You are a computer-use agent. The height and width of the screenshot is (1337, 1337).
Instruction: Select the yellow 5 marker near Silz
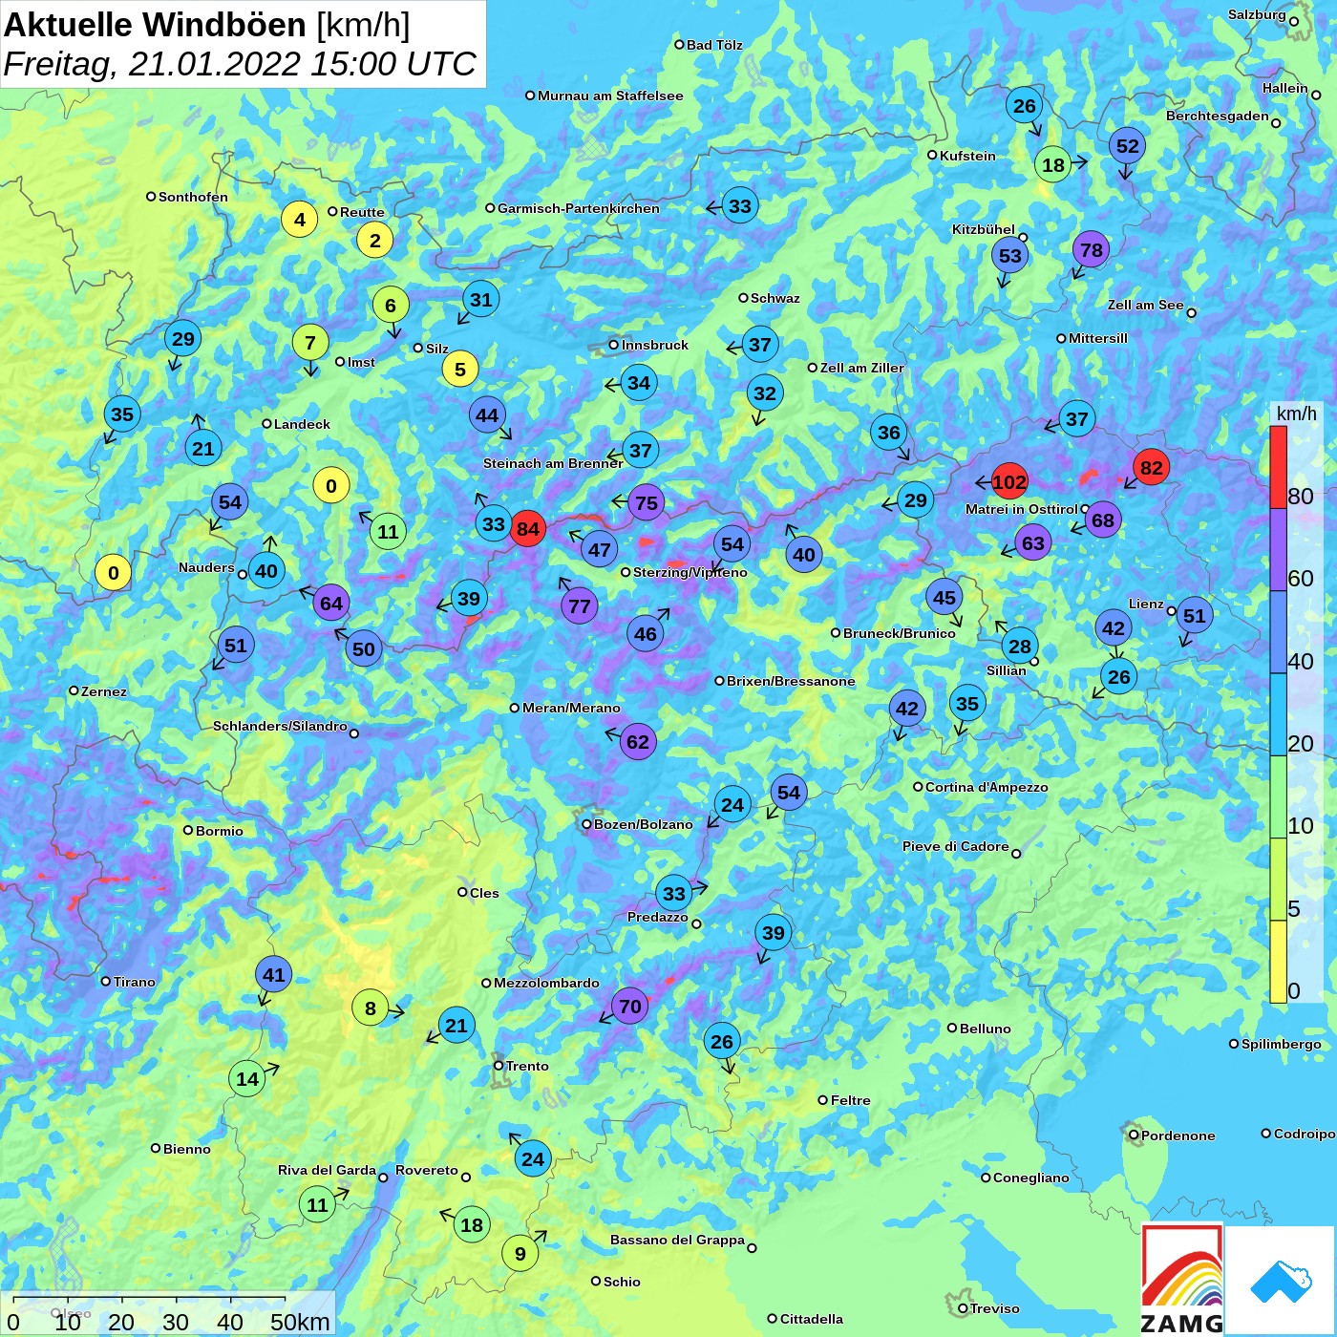(x=460, y=369)
